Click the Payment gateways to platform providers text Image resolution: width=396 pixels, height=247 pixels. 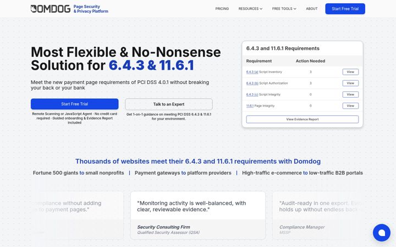[183, 173]
